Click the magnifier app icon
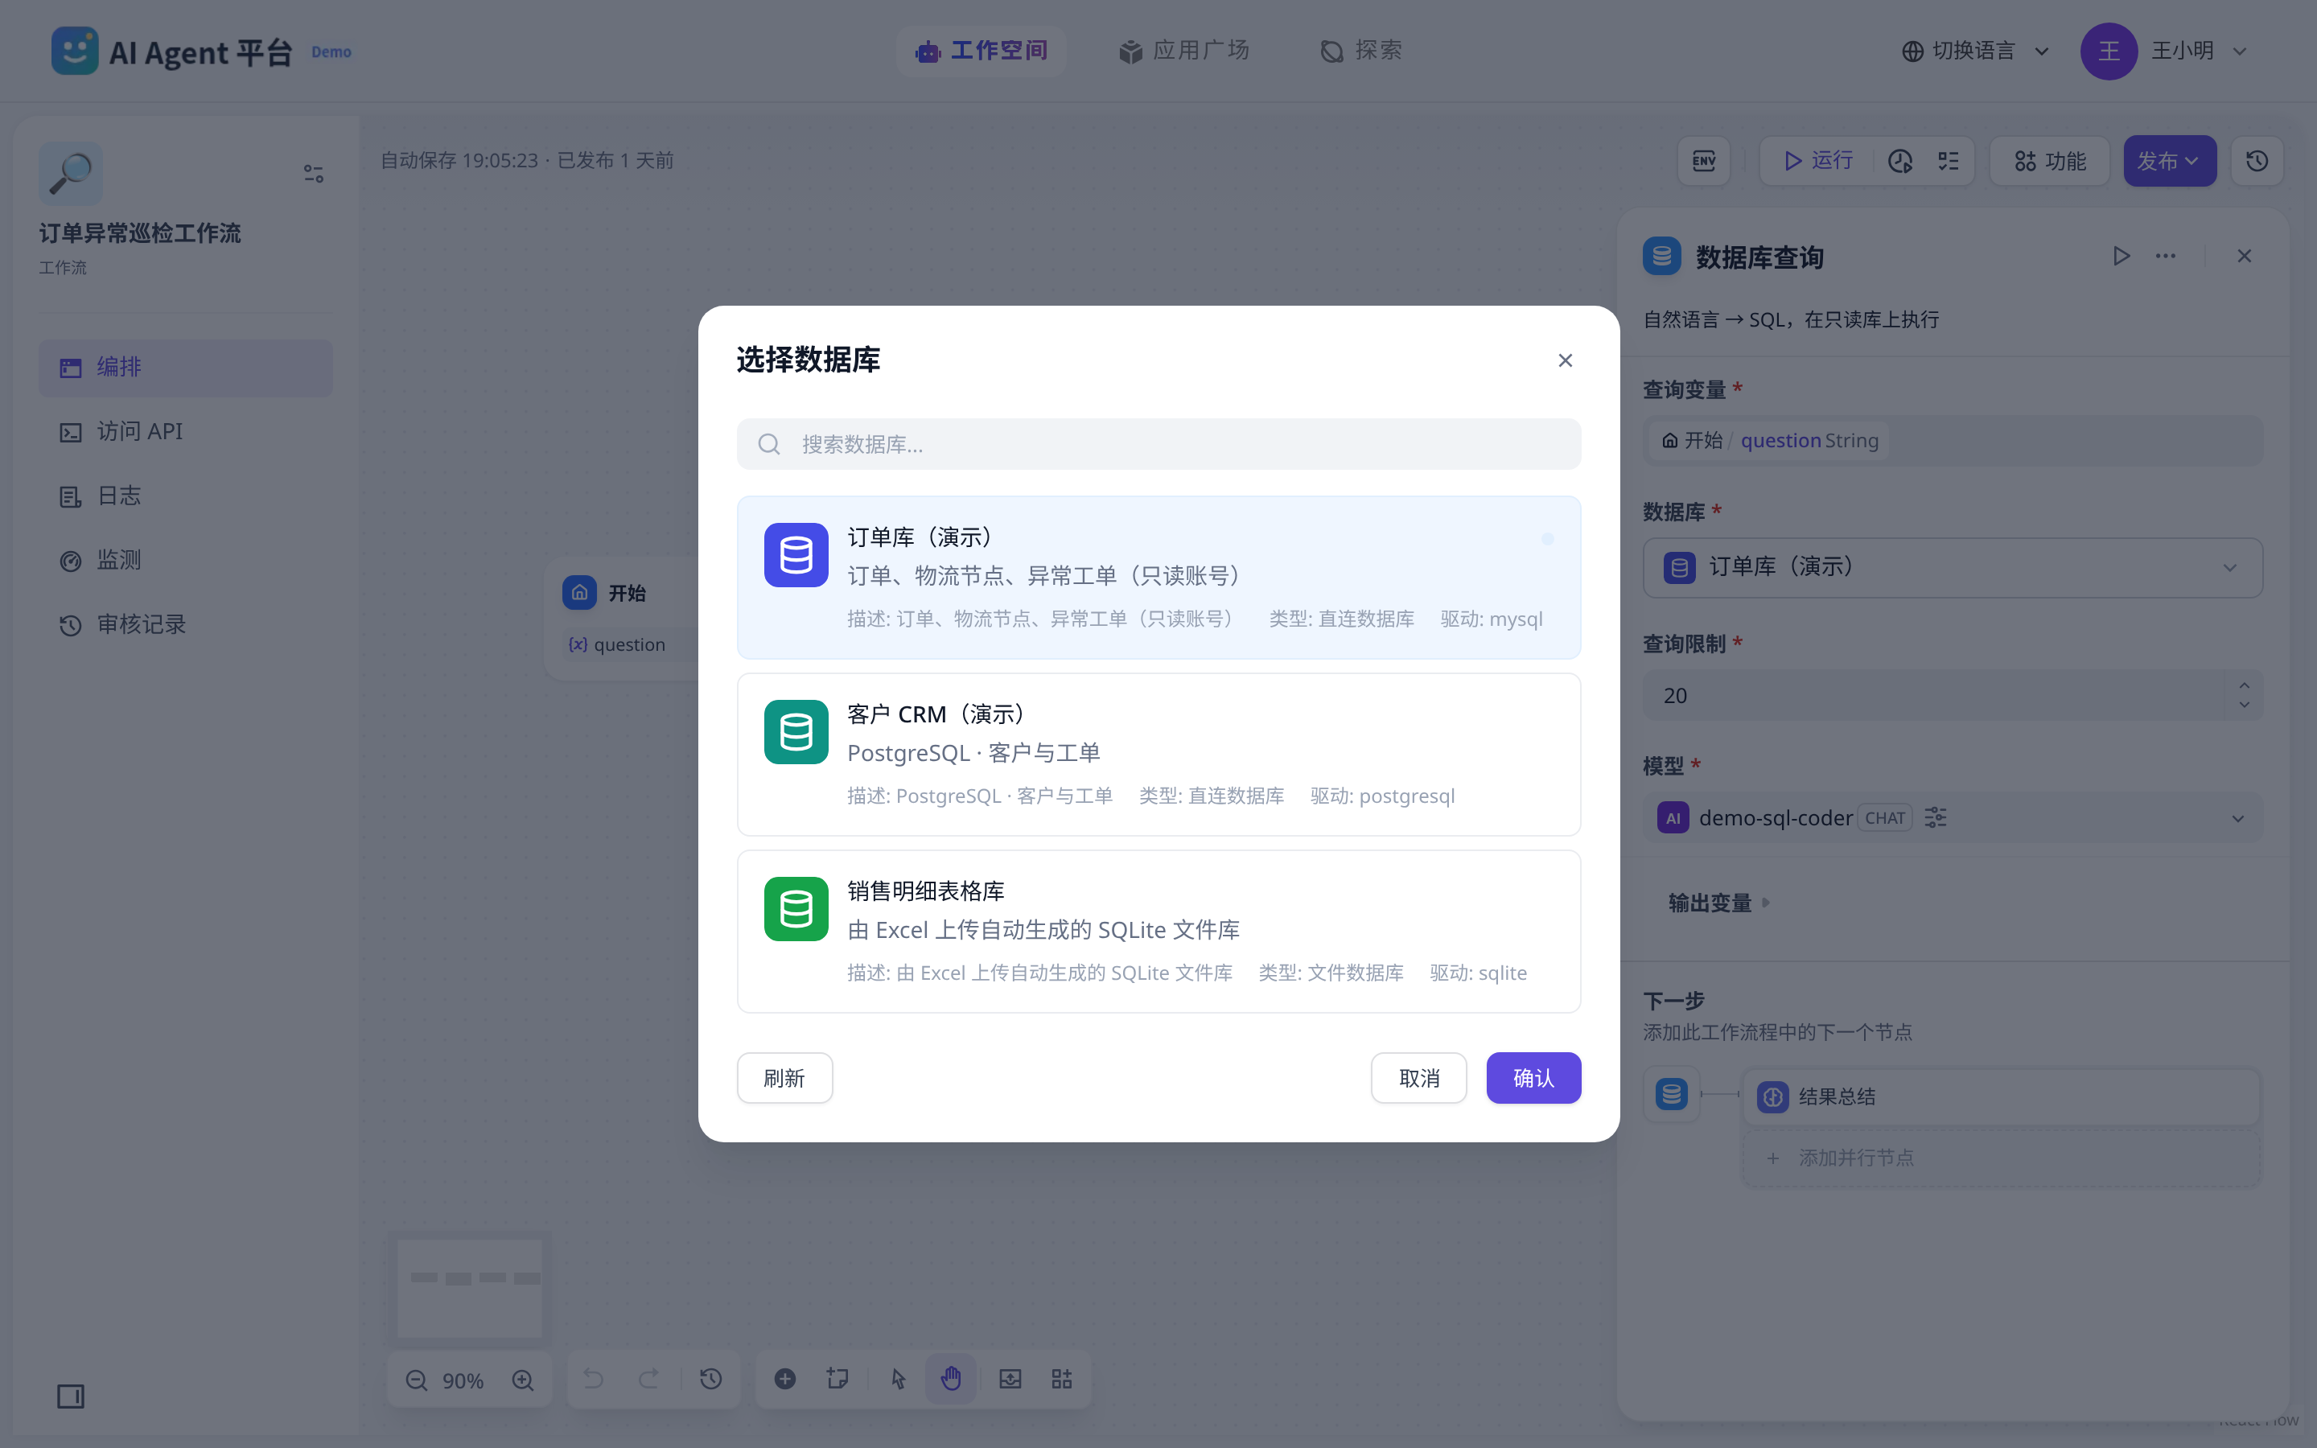The width and height of the screenshot is (2317, 1448). (x=71, y=173)
